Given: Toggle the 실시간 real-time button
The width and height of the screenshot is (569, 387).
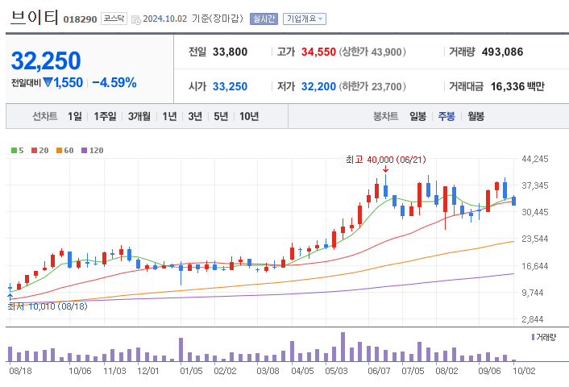Looking at the screenshot, I should point(264,19).
